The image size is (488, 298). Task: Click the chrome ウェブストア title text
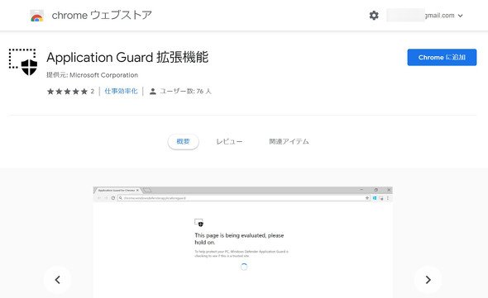tap(102, 15)
